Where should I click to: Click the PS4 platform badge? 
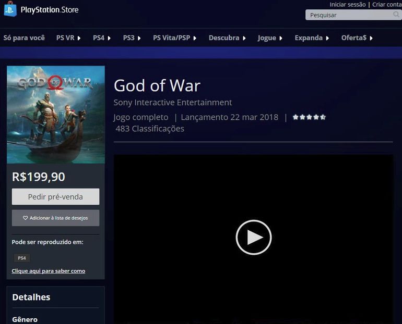(22, 258)
